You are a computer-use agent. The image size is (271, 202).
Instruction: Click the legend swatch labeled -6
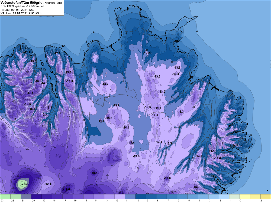tap(182, 197)
